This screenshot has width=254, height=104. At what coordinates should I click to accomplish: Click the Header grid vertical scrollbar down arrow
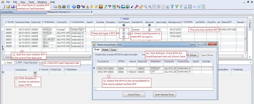[246, 53]
